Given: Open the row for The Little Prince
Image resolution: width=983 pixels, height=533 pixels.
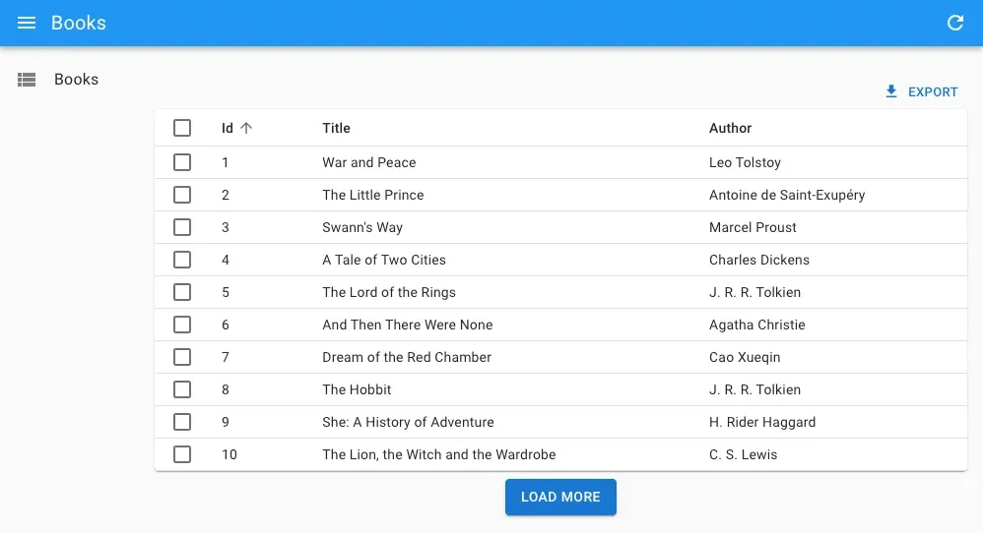Looking at the screenshot, I should tap(372, 195).
